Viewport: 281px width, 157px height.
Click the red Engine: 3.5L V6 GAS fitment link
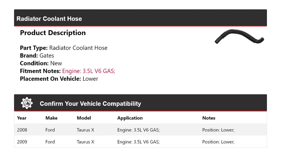coord(89,71)
